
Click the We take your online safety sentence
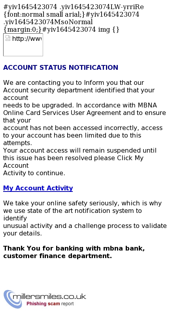(82, 203)
